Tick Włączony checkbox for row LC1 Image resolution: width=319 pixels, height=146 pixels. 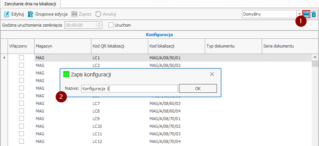(21, 58)
